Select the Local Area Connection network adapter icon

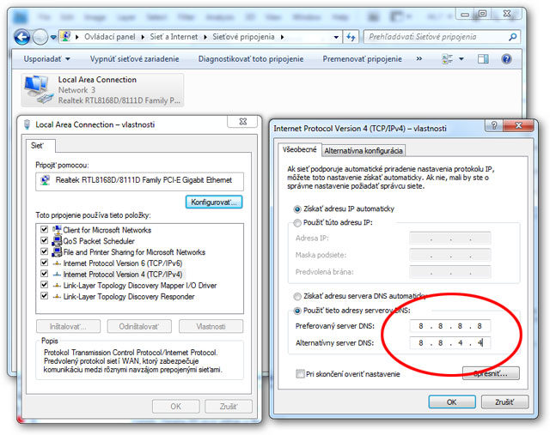(37, 89)
